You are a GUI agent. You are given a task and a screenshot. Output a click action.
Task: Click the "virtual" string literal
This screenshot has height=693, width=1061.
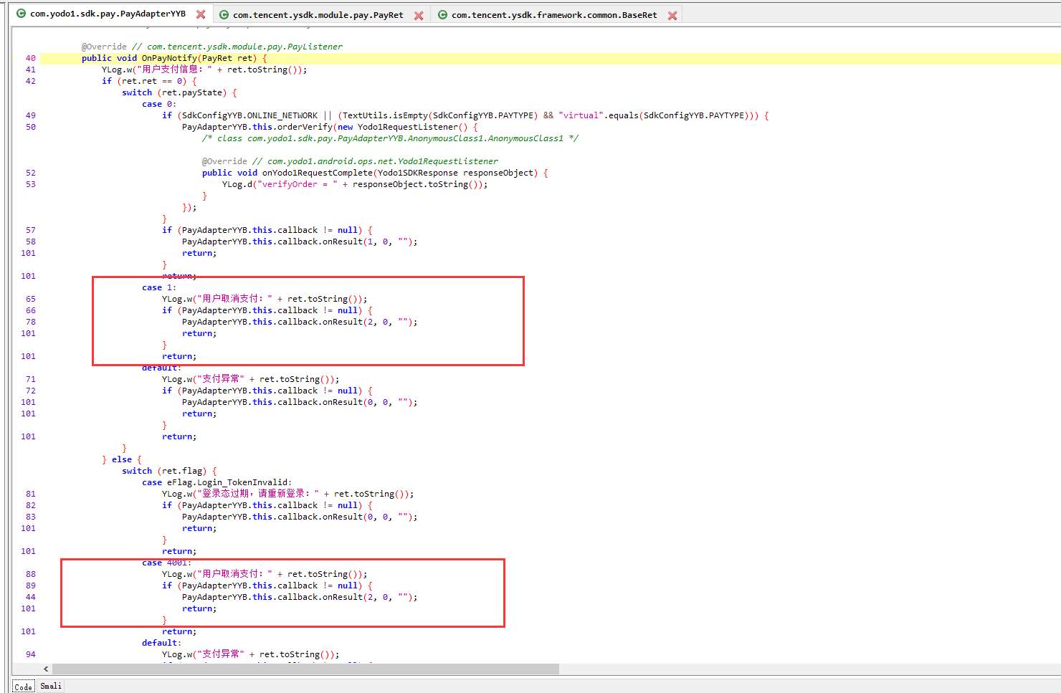pos(581,115)
